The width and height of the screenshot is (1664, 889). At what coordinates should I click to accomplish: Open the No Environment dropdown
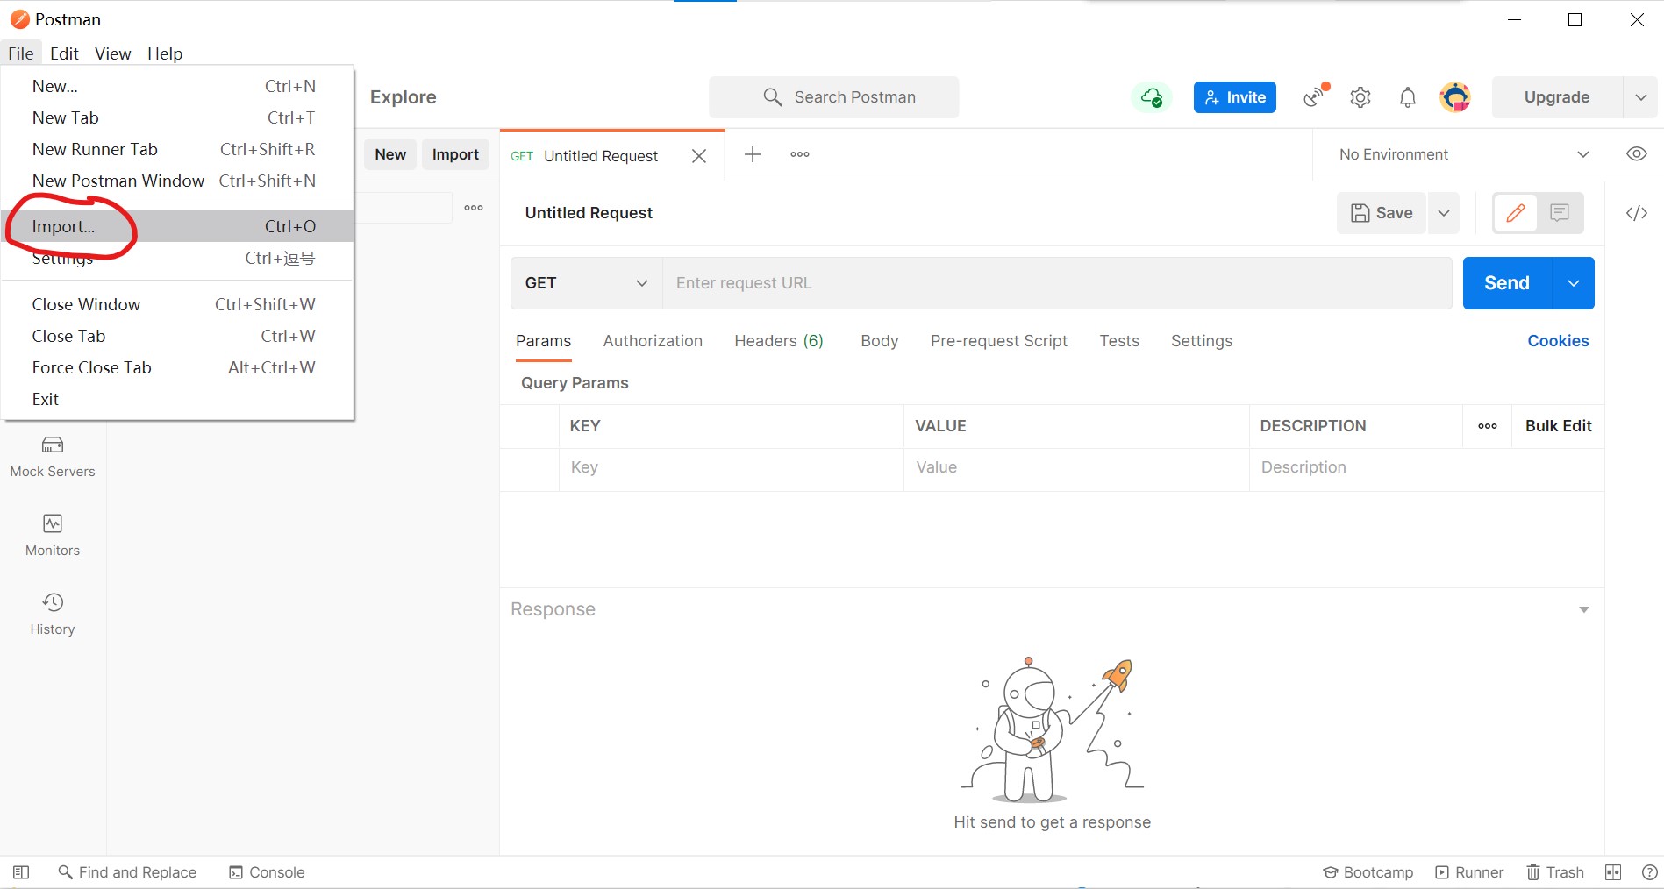1464,154
